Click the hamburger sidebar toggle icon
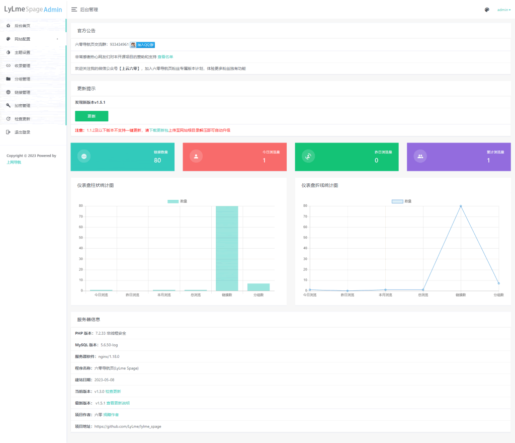This screenshot has width=515, height=443. 74,10
